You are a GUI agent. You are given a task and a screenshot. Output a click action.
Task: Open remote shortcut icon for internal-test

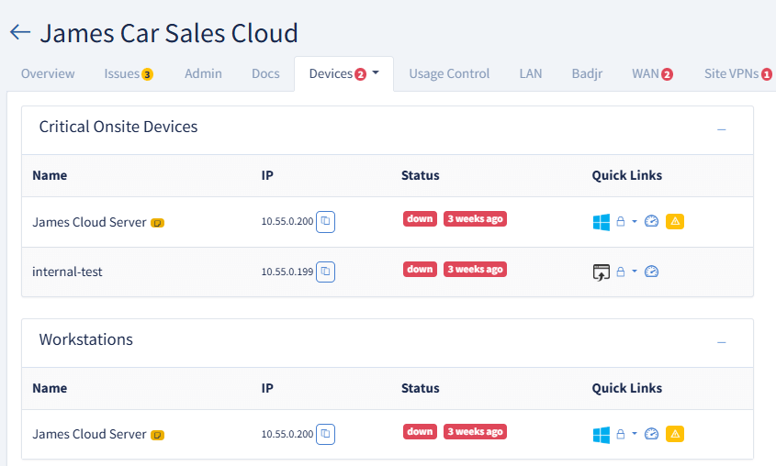[x=602, y=272]
